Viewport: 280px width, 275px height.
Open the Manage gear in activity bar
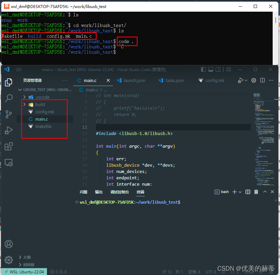pyautogui.click(x=8, y=260)
